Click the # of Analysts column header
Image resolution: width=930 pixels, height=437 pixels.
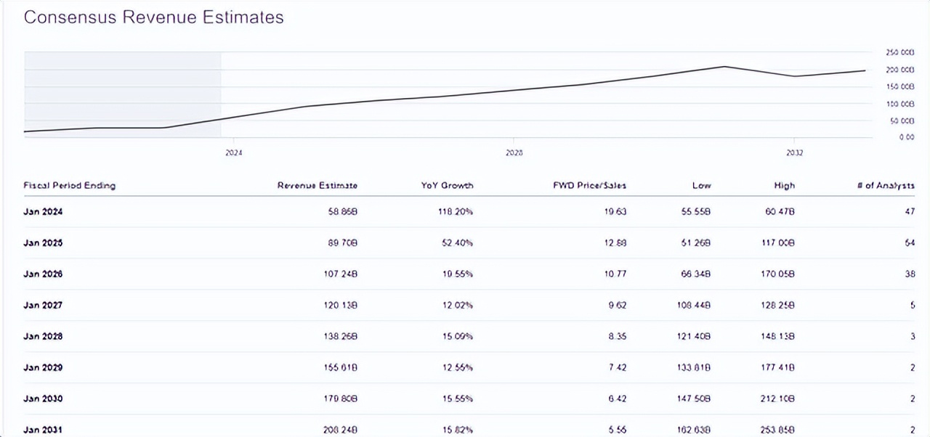pyautogui.click(x=886, y=185)
